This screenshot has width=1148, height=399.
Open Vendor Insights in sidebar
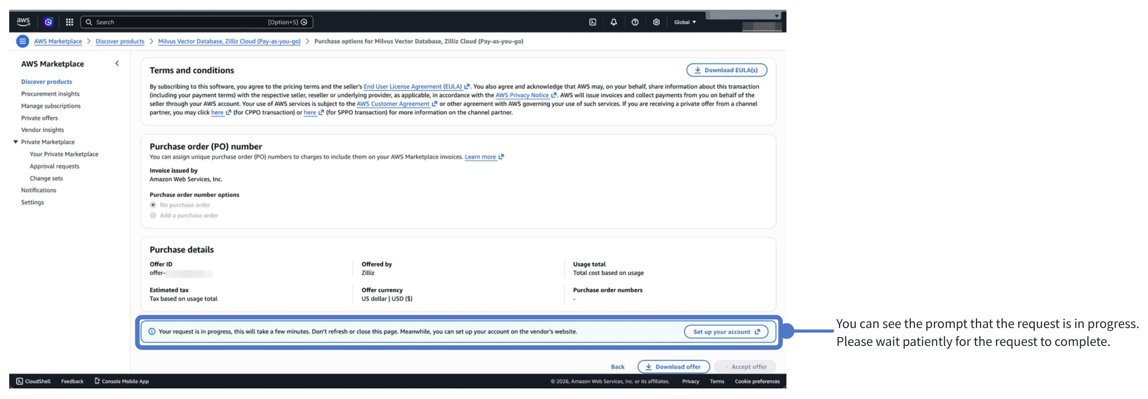42,130
